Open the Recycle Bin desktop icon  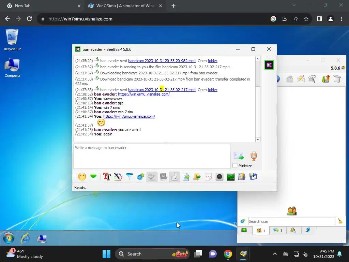click(13, 40)
